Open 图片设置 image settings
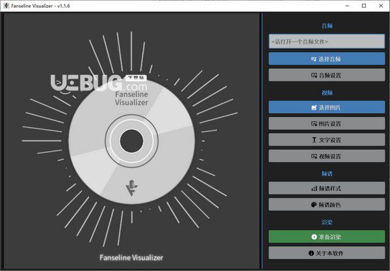390x271 pixels. pos(326,123)
